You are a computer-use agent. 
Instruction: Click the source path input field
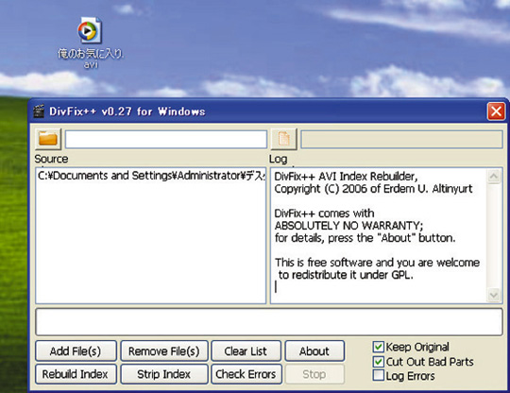166,140
